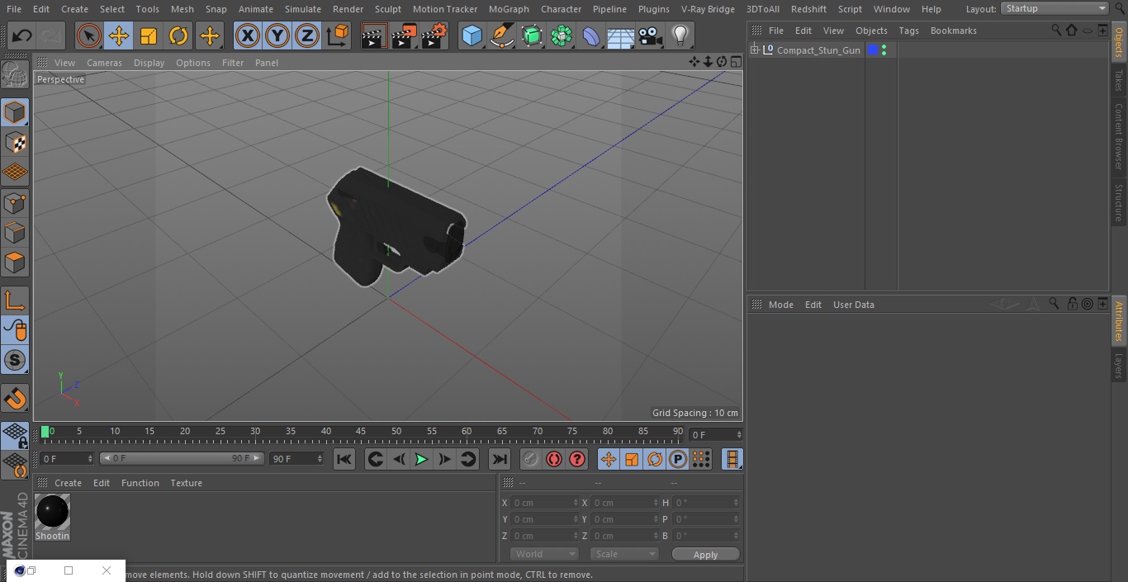Go to end of animation
1128x582 pixels.
point(500,459)
